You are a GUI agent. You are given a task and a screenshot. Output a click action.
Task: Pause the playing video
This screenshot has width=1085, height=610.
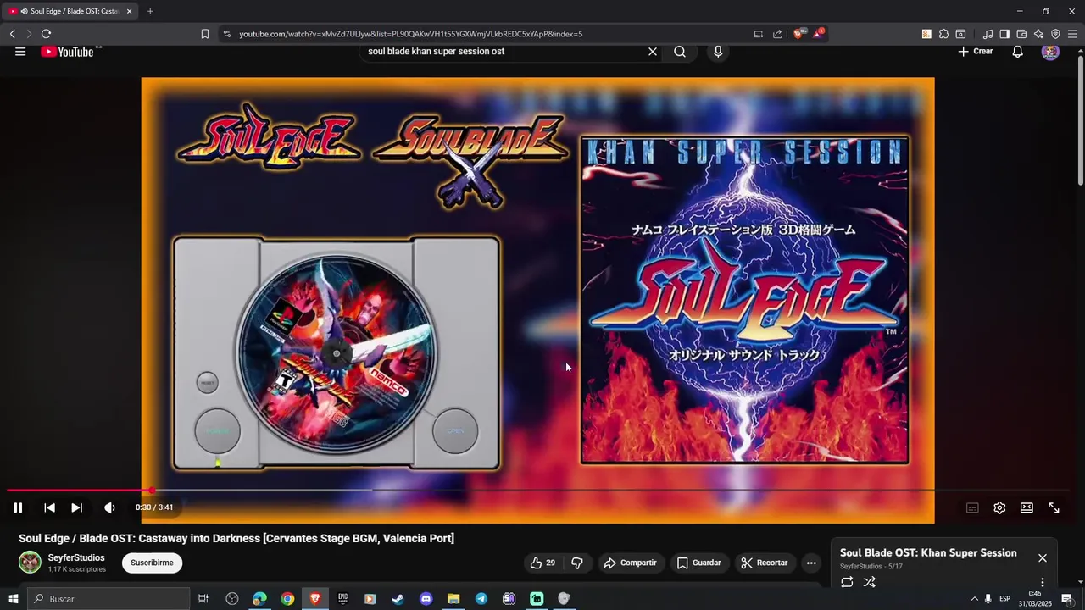tap(18, 507)
